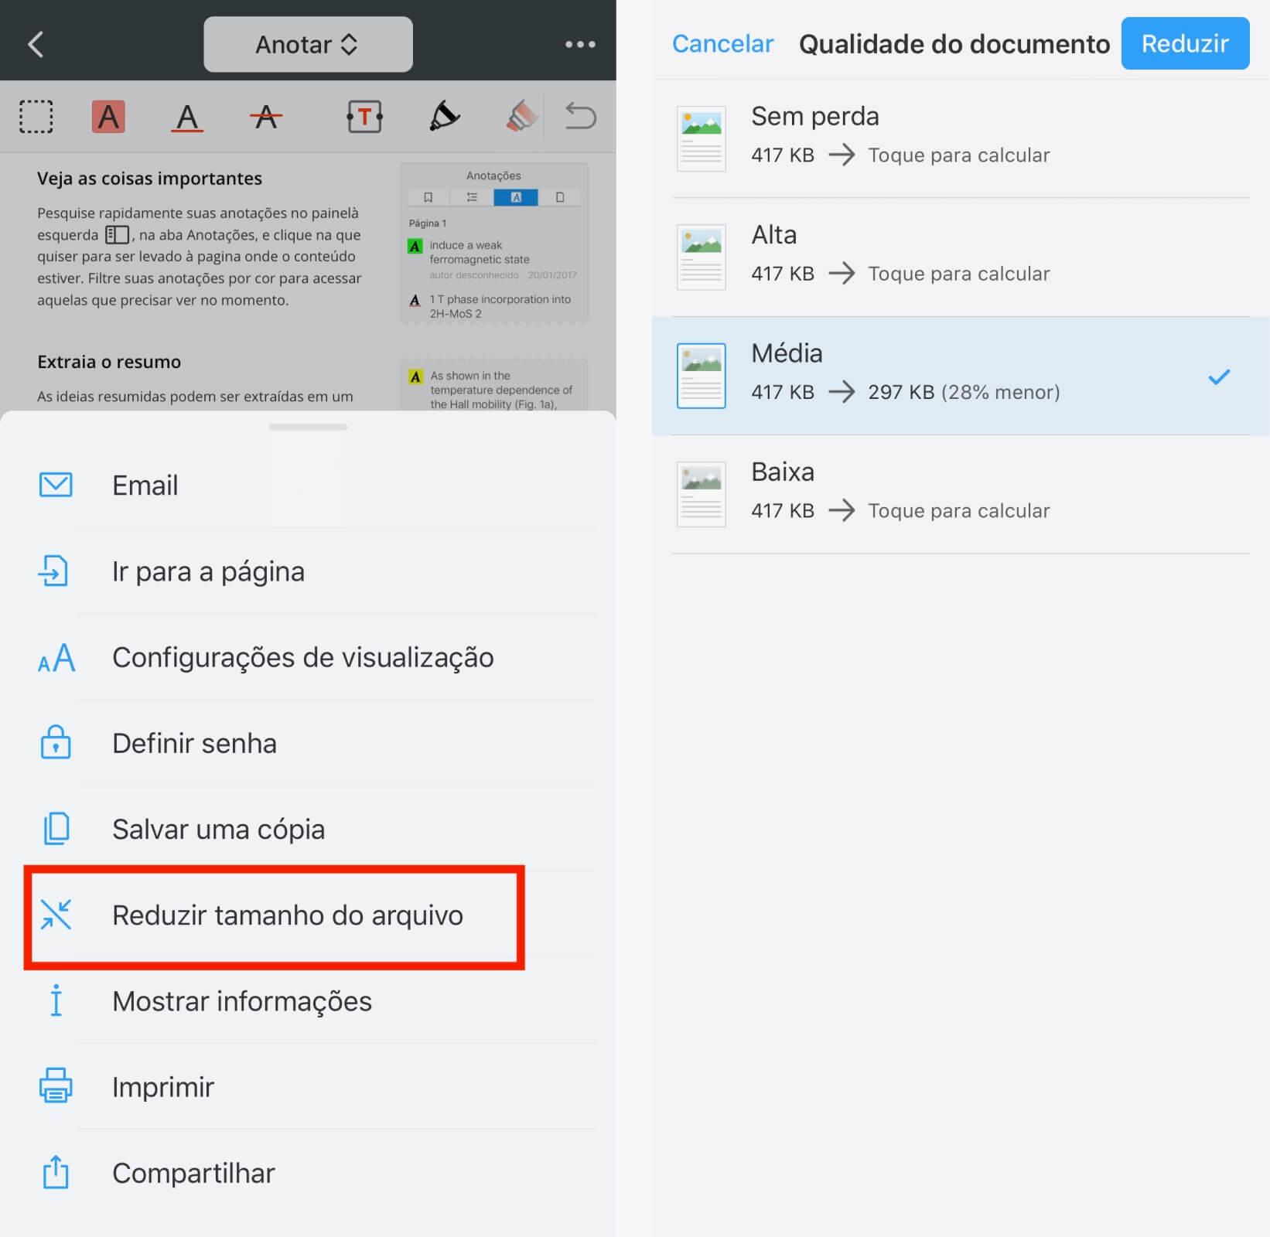Screen dimensions: 1270x1237
Task: Select the dashed rectangle selection tool
Action: coord(36,117)
